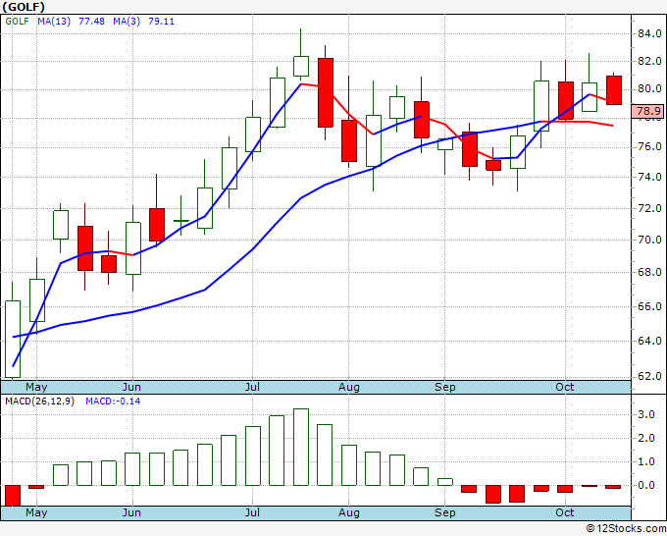Image resolution: width=667 pixels, height=536 pixels.
Task: Click the GOLF ticker legend label
Action: pyautogui.click(x=17, y=22)
